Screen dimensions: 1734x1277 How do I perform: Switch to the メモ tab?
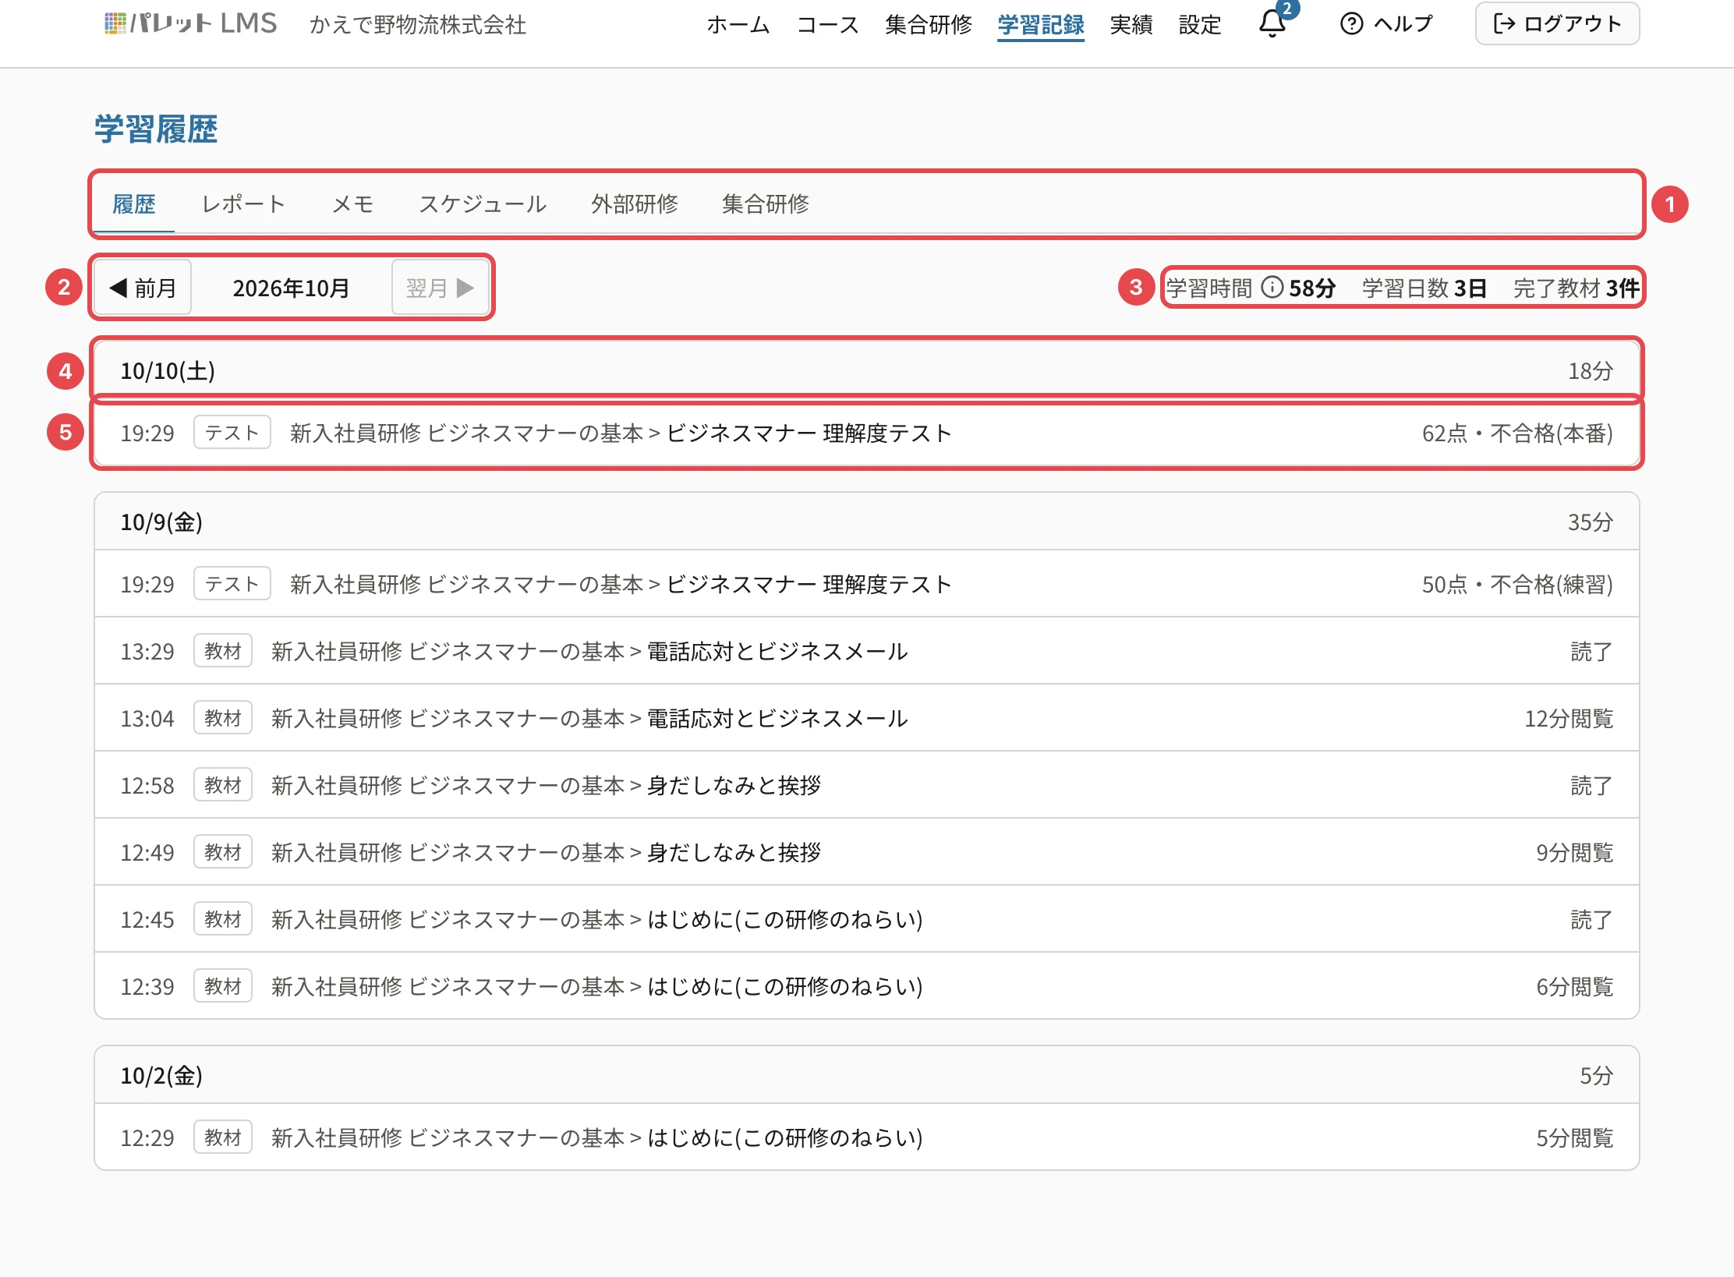click(x=353, y=204)
